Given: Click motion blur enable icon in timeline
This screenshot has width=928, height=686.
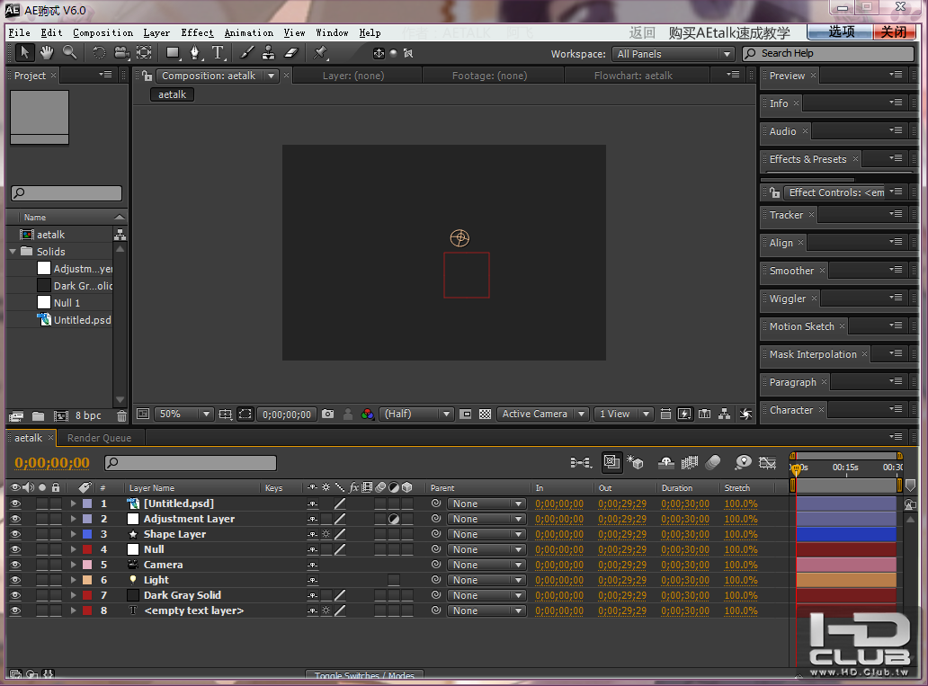Looking at the screenshot, I should (713, 462).
